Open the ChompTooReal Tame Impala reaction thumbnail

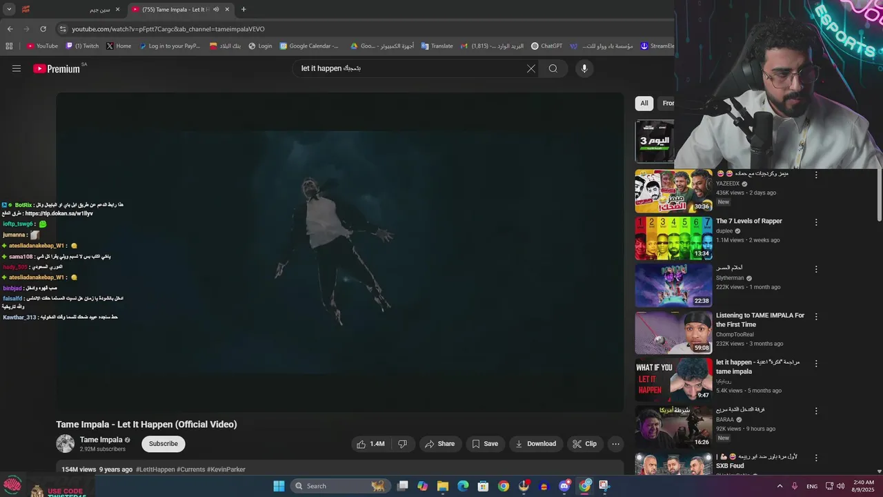click(x=673, y=333)
